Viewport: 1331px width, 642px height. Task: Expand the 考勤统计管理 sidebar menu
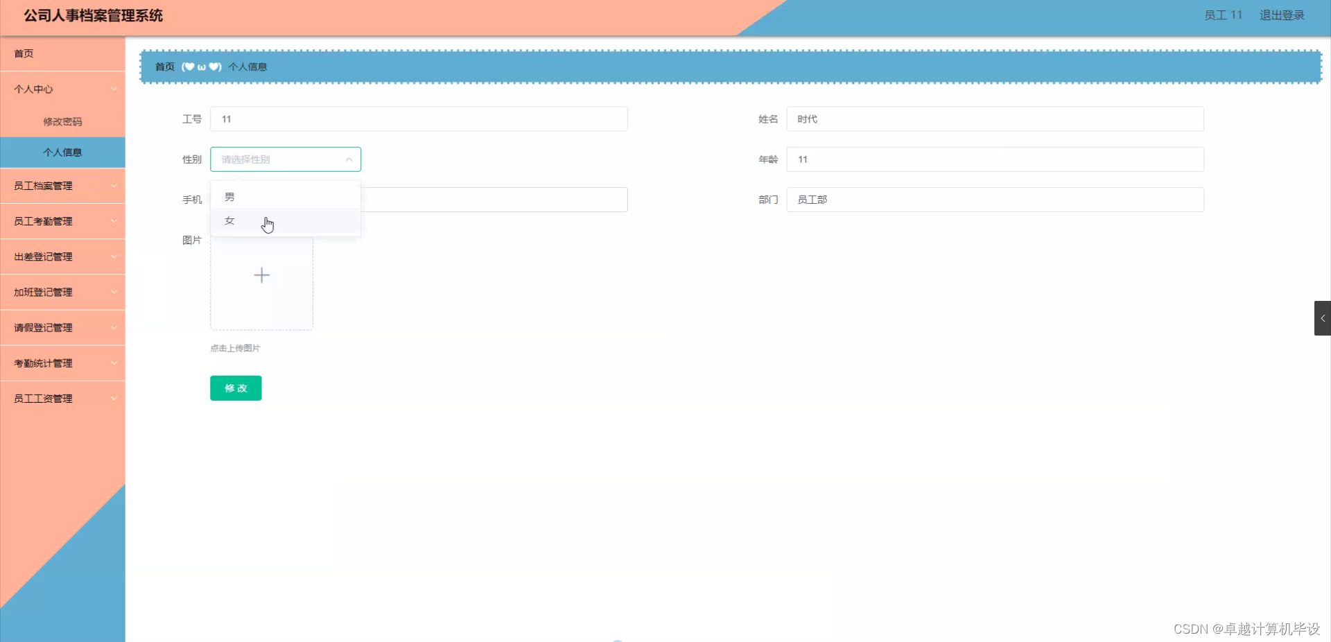(62, 363)
